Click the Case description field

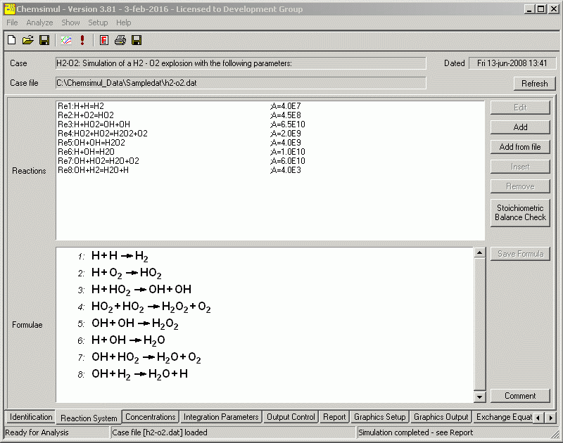coord(241,63)
